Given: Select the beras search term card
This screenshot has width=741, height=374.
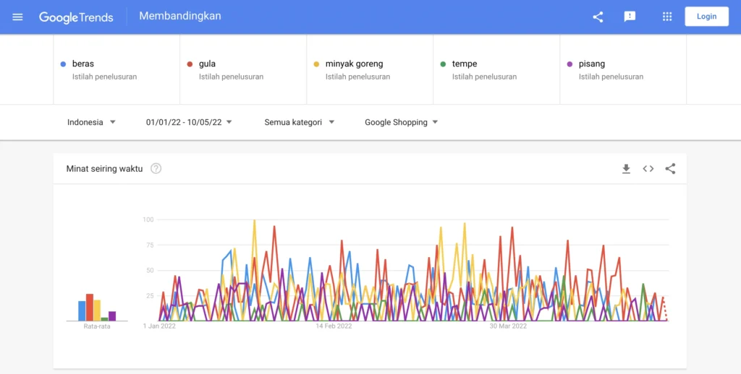Looking at the screenshot, I should (x=117, y=69).
